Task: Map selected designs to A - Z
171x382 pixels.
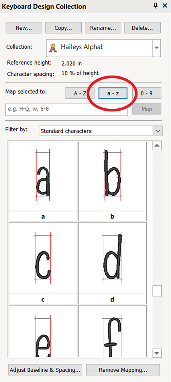Action: [80, 93]
